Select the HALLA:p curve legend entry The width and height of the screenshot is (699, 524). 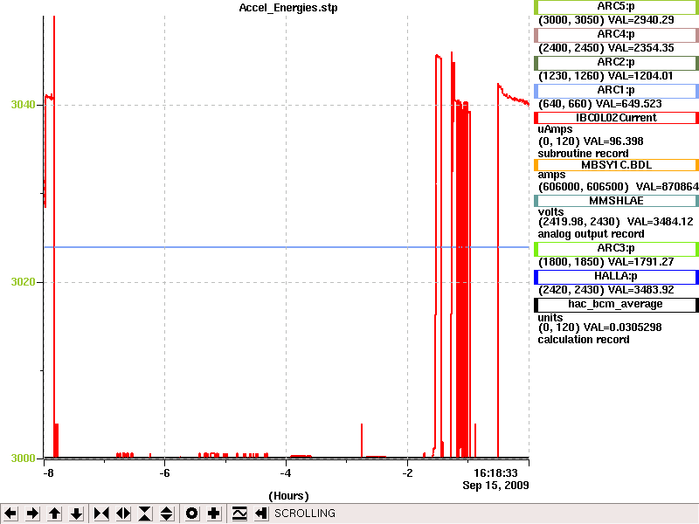click(x=616, y=277)
